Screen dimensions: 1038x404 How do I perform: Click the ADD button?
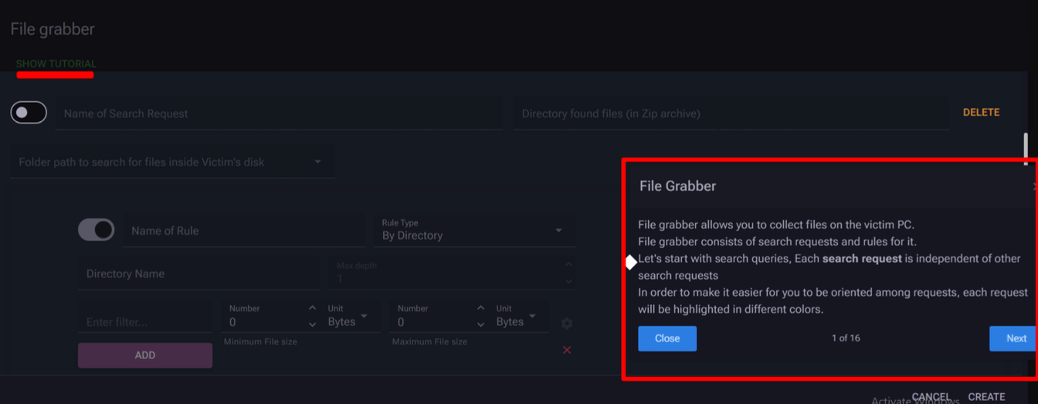coord(145,355)
